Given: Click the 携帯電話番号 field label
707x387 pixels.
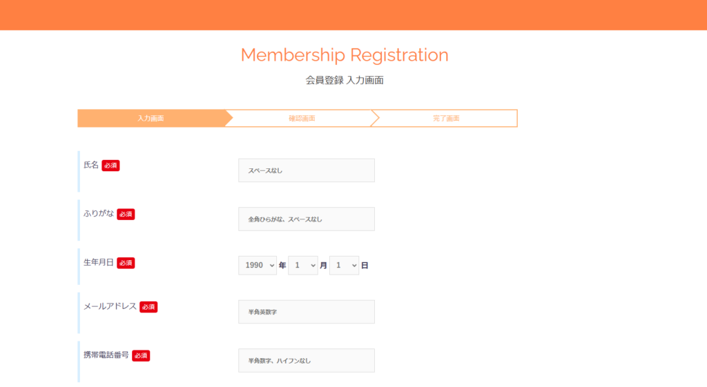Looking at the screenshot, I should [x=106, y=355].
